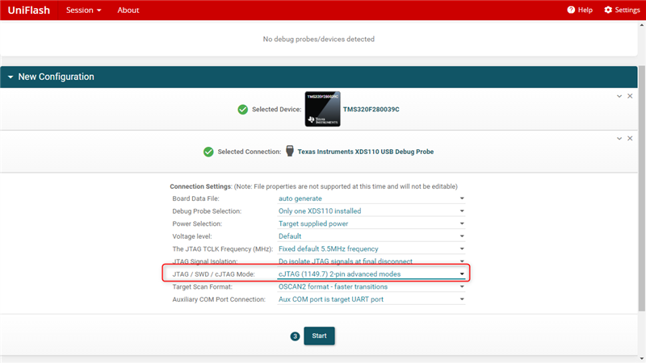
Task: Open Settings from the header
Action: (x=622, y=10)
